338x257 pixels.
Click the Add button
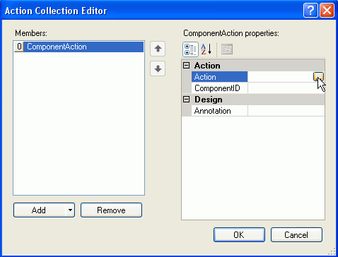(40, 210)
